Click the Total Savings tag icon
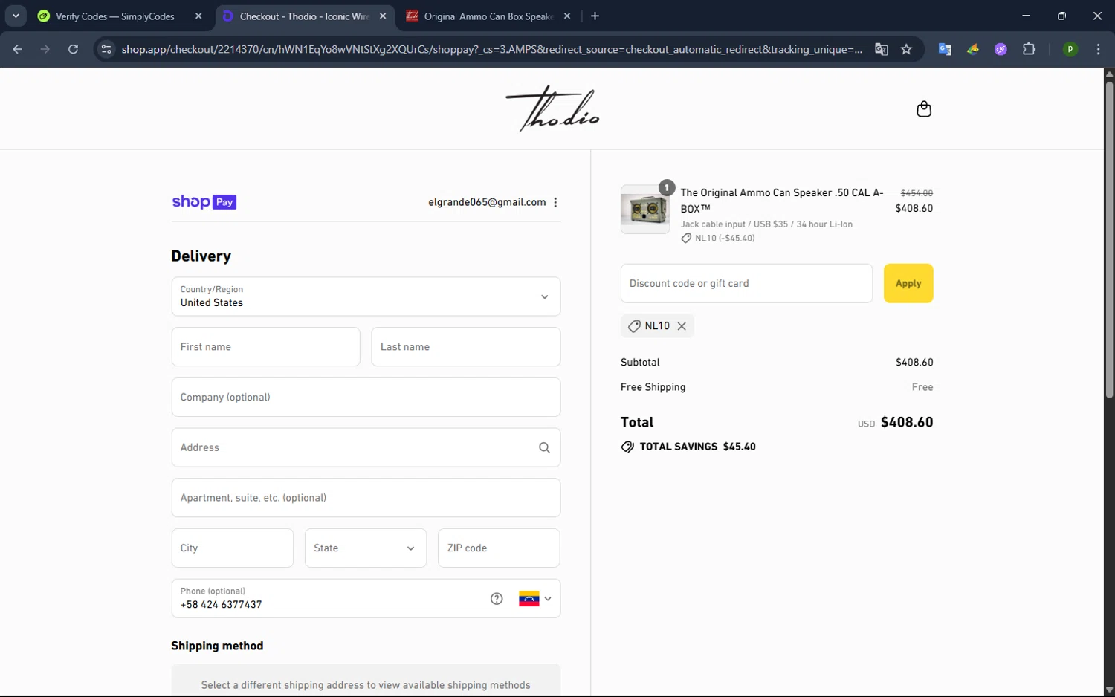The width and height of the screenshot is (1115, 697). tap(627, 447)
